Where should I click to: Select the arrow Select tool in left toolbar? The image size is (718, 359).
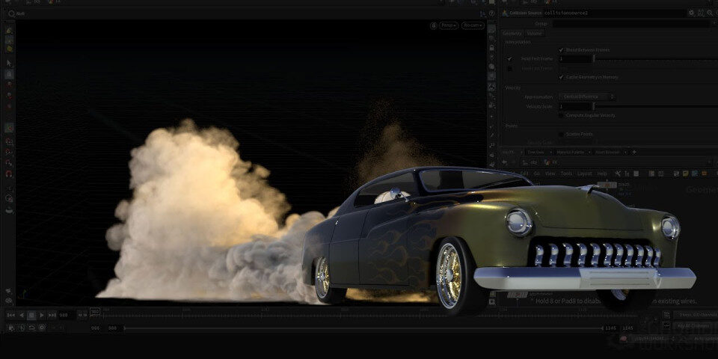coord(9,64)
